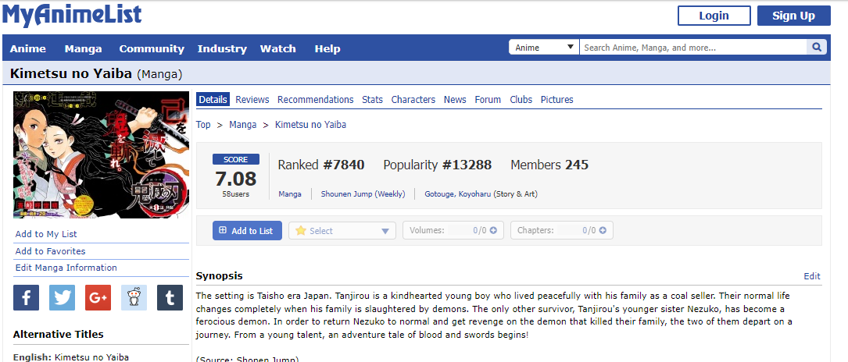Click the Facebook share icon
This screenshot has width=848, height=362.
(26, 297)
